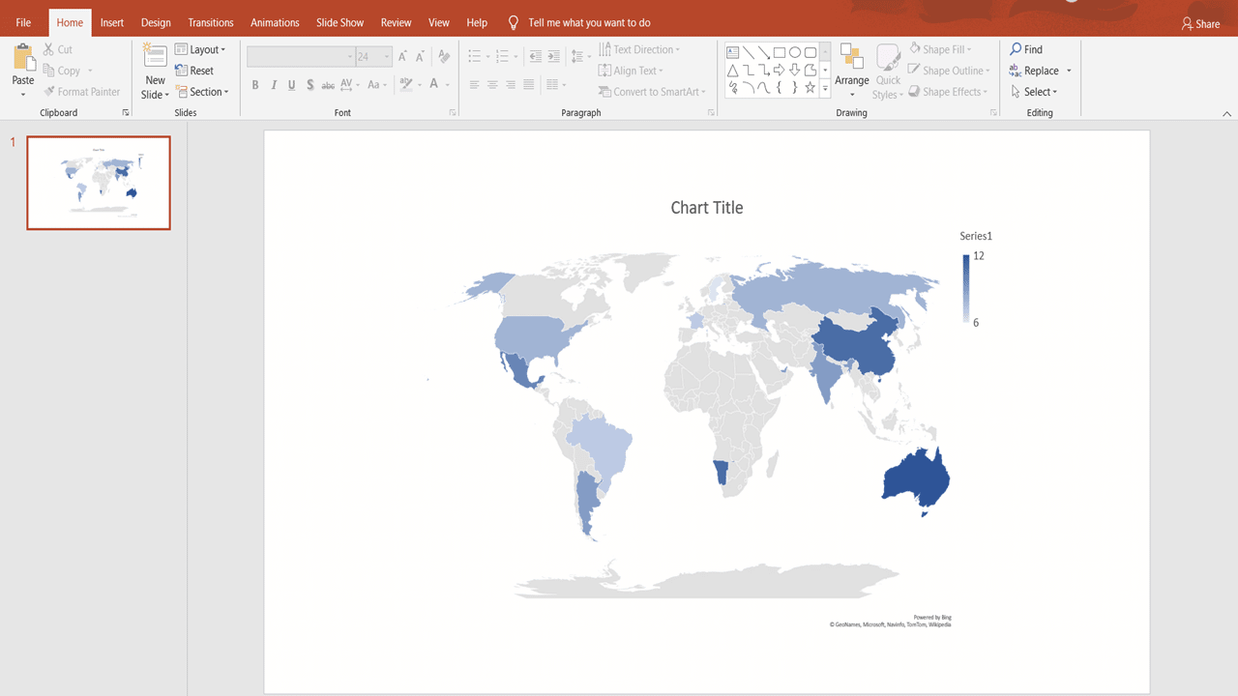Select the rectangle shape tool
This screenshot has height=696, width=1238.
click(x=781, y=50)
